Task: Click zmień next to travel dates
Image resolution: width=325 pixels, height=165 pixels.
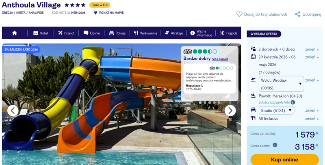Action: [x=312, y=57]
